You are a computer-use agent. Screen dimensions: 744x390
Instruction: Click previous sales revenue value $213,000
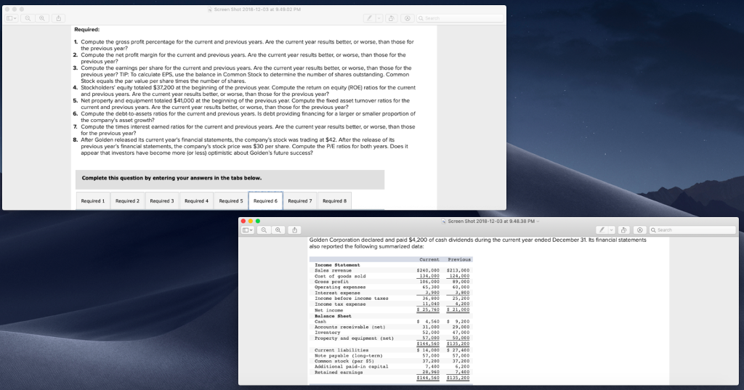pyautogui.click(x=458, y=270)
